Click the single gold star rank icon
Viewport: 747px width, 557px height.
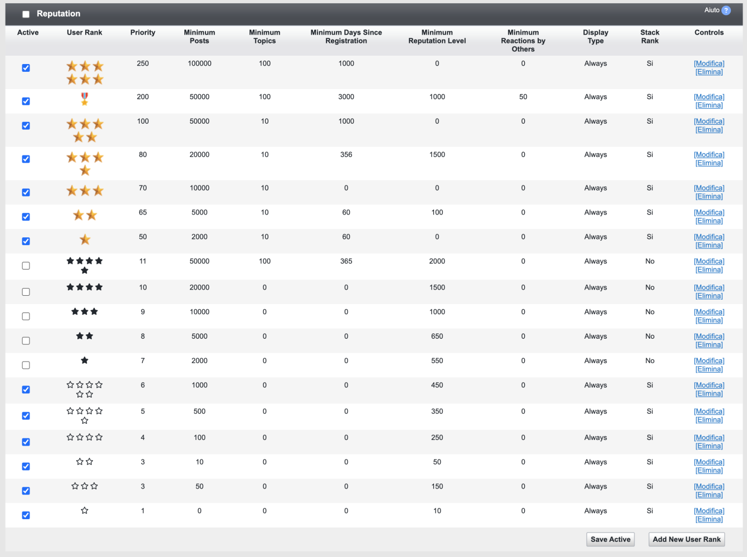85,240
